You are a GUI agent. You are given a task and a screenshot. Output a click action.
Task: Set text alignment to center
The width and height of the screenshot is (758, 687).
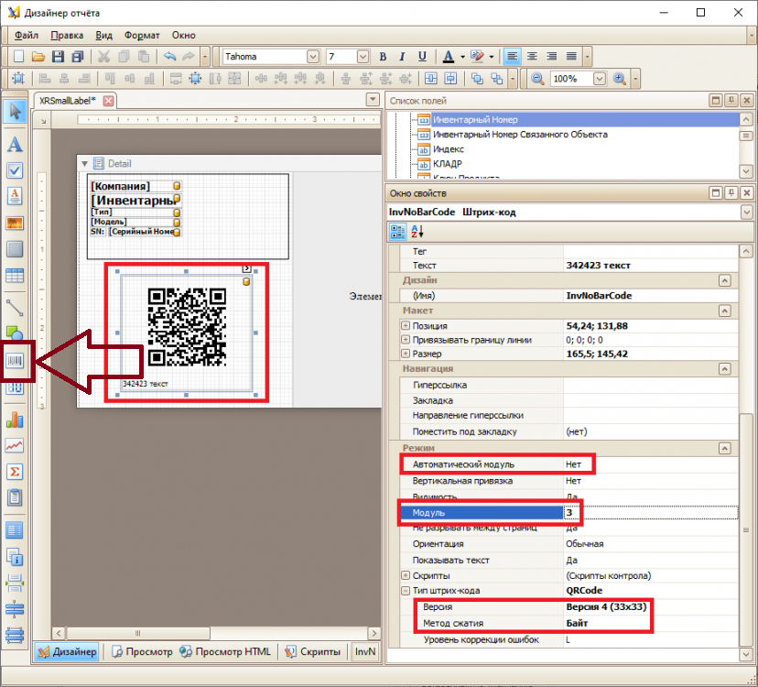(x=532, y=57)
